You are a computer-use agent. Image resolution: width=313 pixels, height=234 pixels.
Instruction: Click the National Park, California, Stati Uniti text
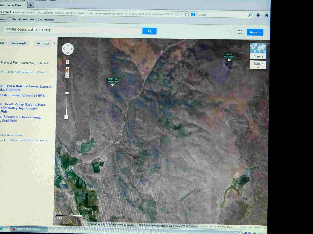click(25, 63)
